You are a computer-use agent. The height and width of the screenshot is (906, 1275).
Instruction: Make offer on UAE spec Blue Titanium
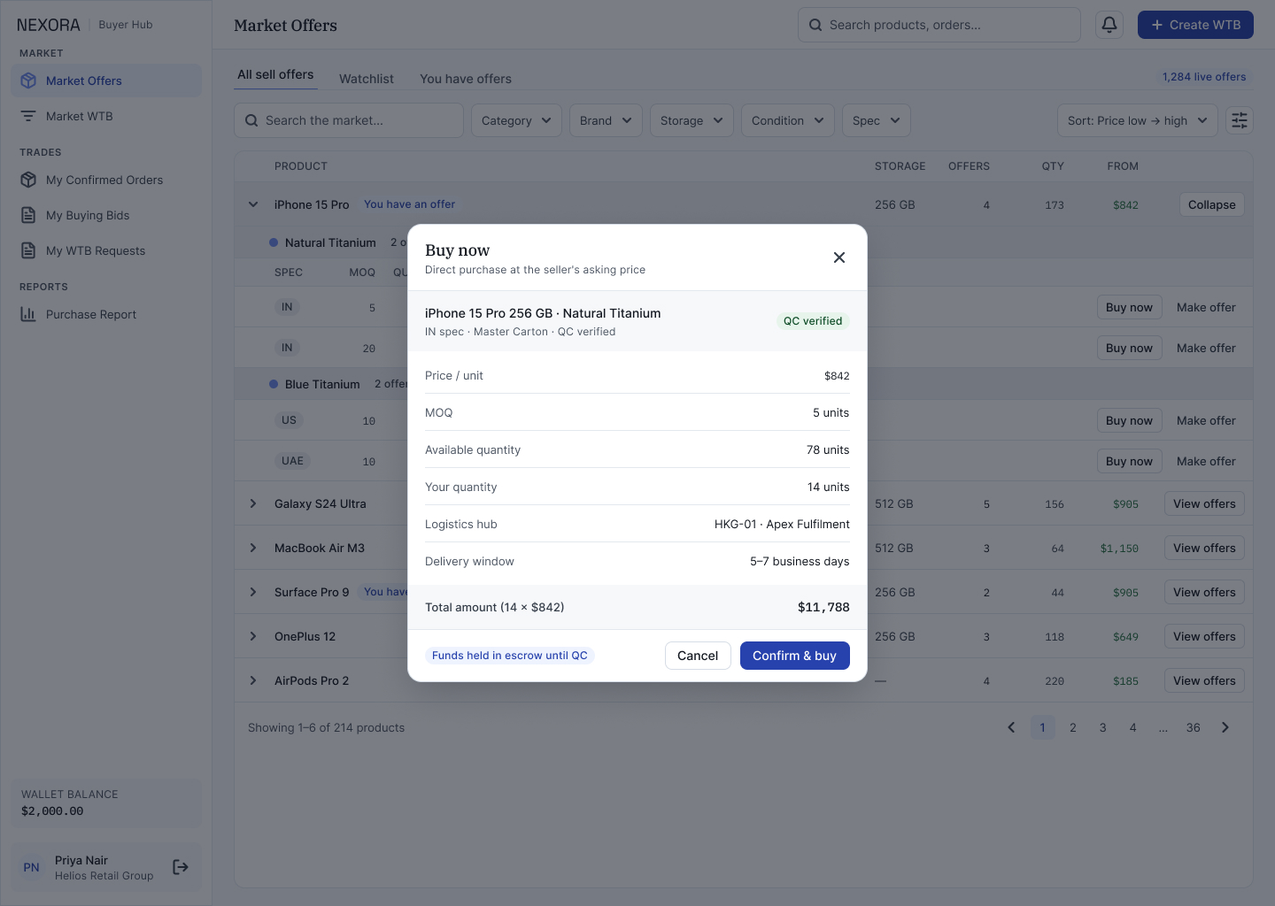1206,461
